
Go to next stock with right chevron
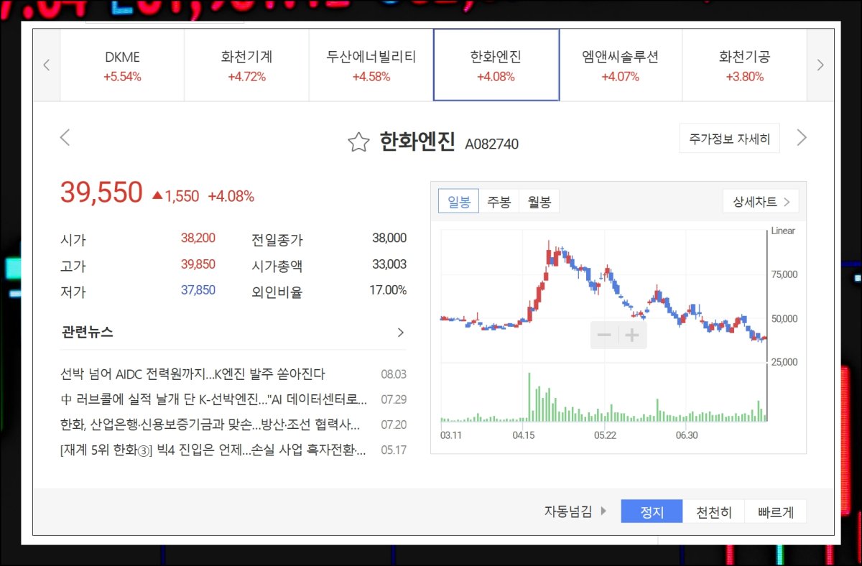pyautogui.click(x=802, y=137)
